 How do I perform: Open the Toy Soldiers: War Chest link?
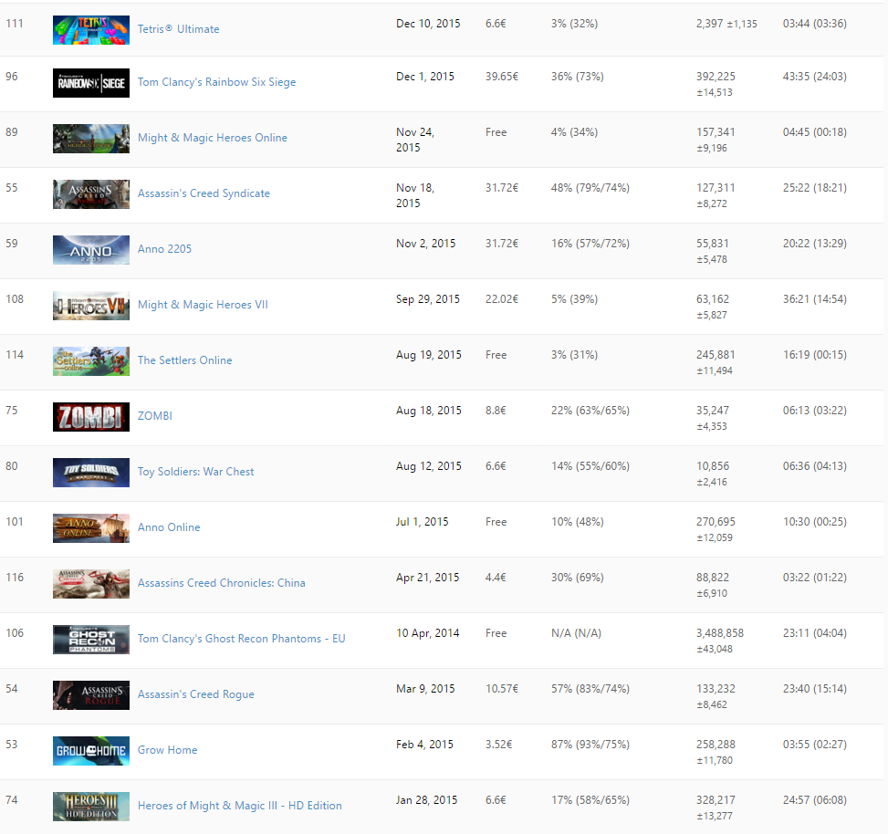tap(196, 472)
